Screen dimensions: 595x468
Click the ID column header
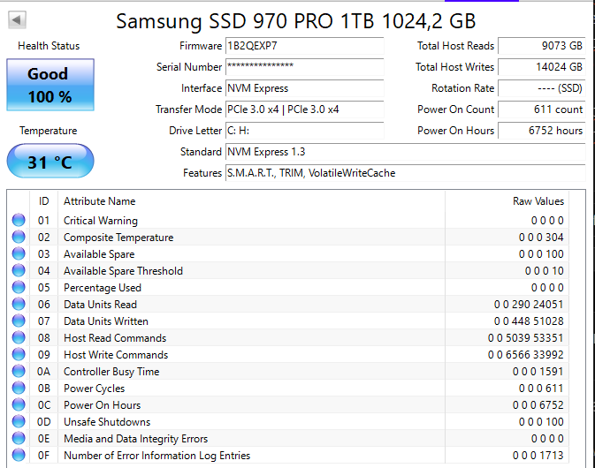coord(43,200)
